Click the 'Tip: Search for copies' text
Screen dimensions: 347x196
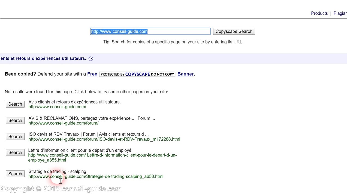[173, 42]
